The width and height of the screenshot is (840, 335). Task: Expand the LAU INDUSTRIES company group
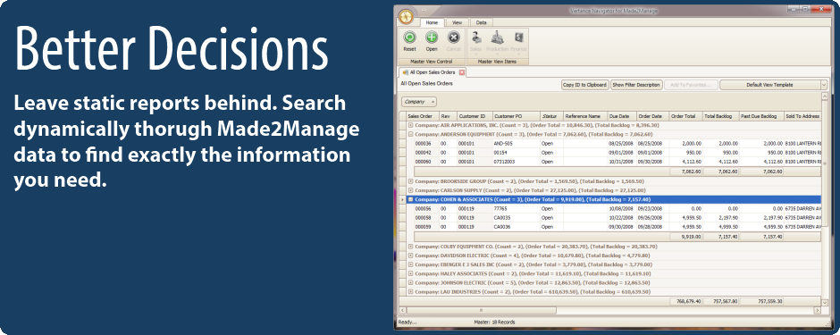tap(411, 292)
